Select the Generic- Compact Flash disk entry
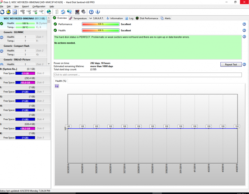 coord(24,50)
